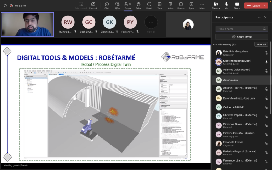Open the Apps menu
Image resolution: width=272 pixels, height=170 pixels.
192,6
